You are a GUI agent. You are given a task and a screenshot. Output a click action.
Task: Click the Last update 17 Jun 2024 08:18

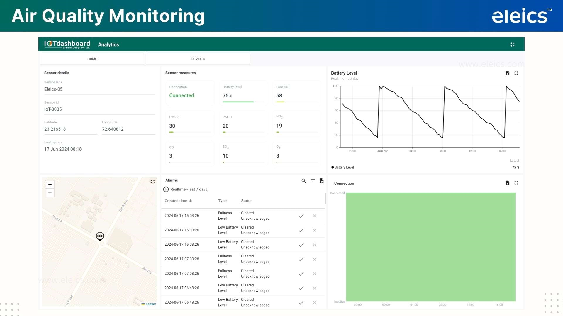point(63,149)
